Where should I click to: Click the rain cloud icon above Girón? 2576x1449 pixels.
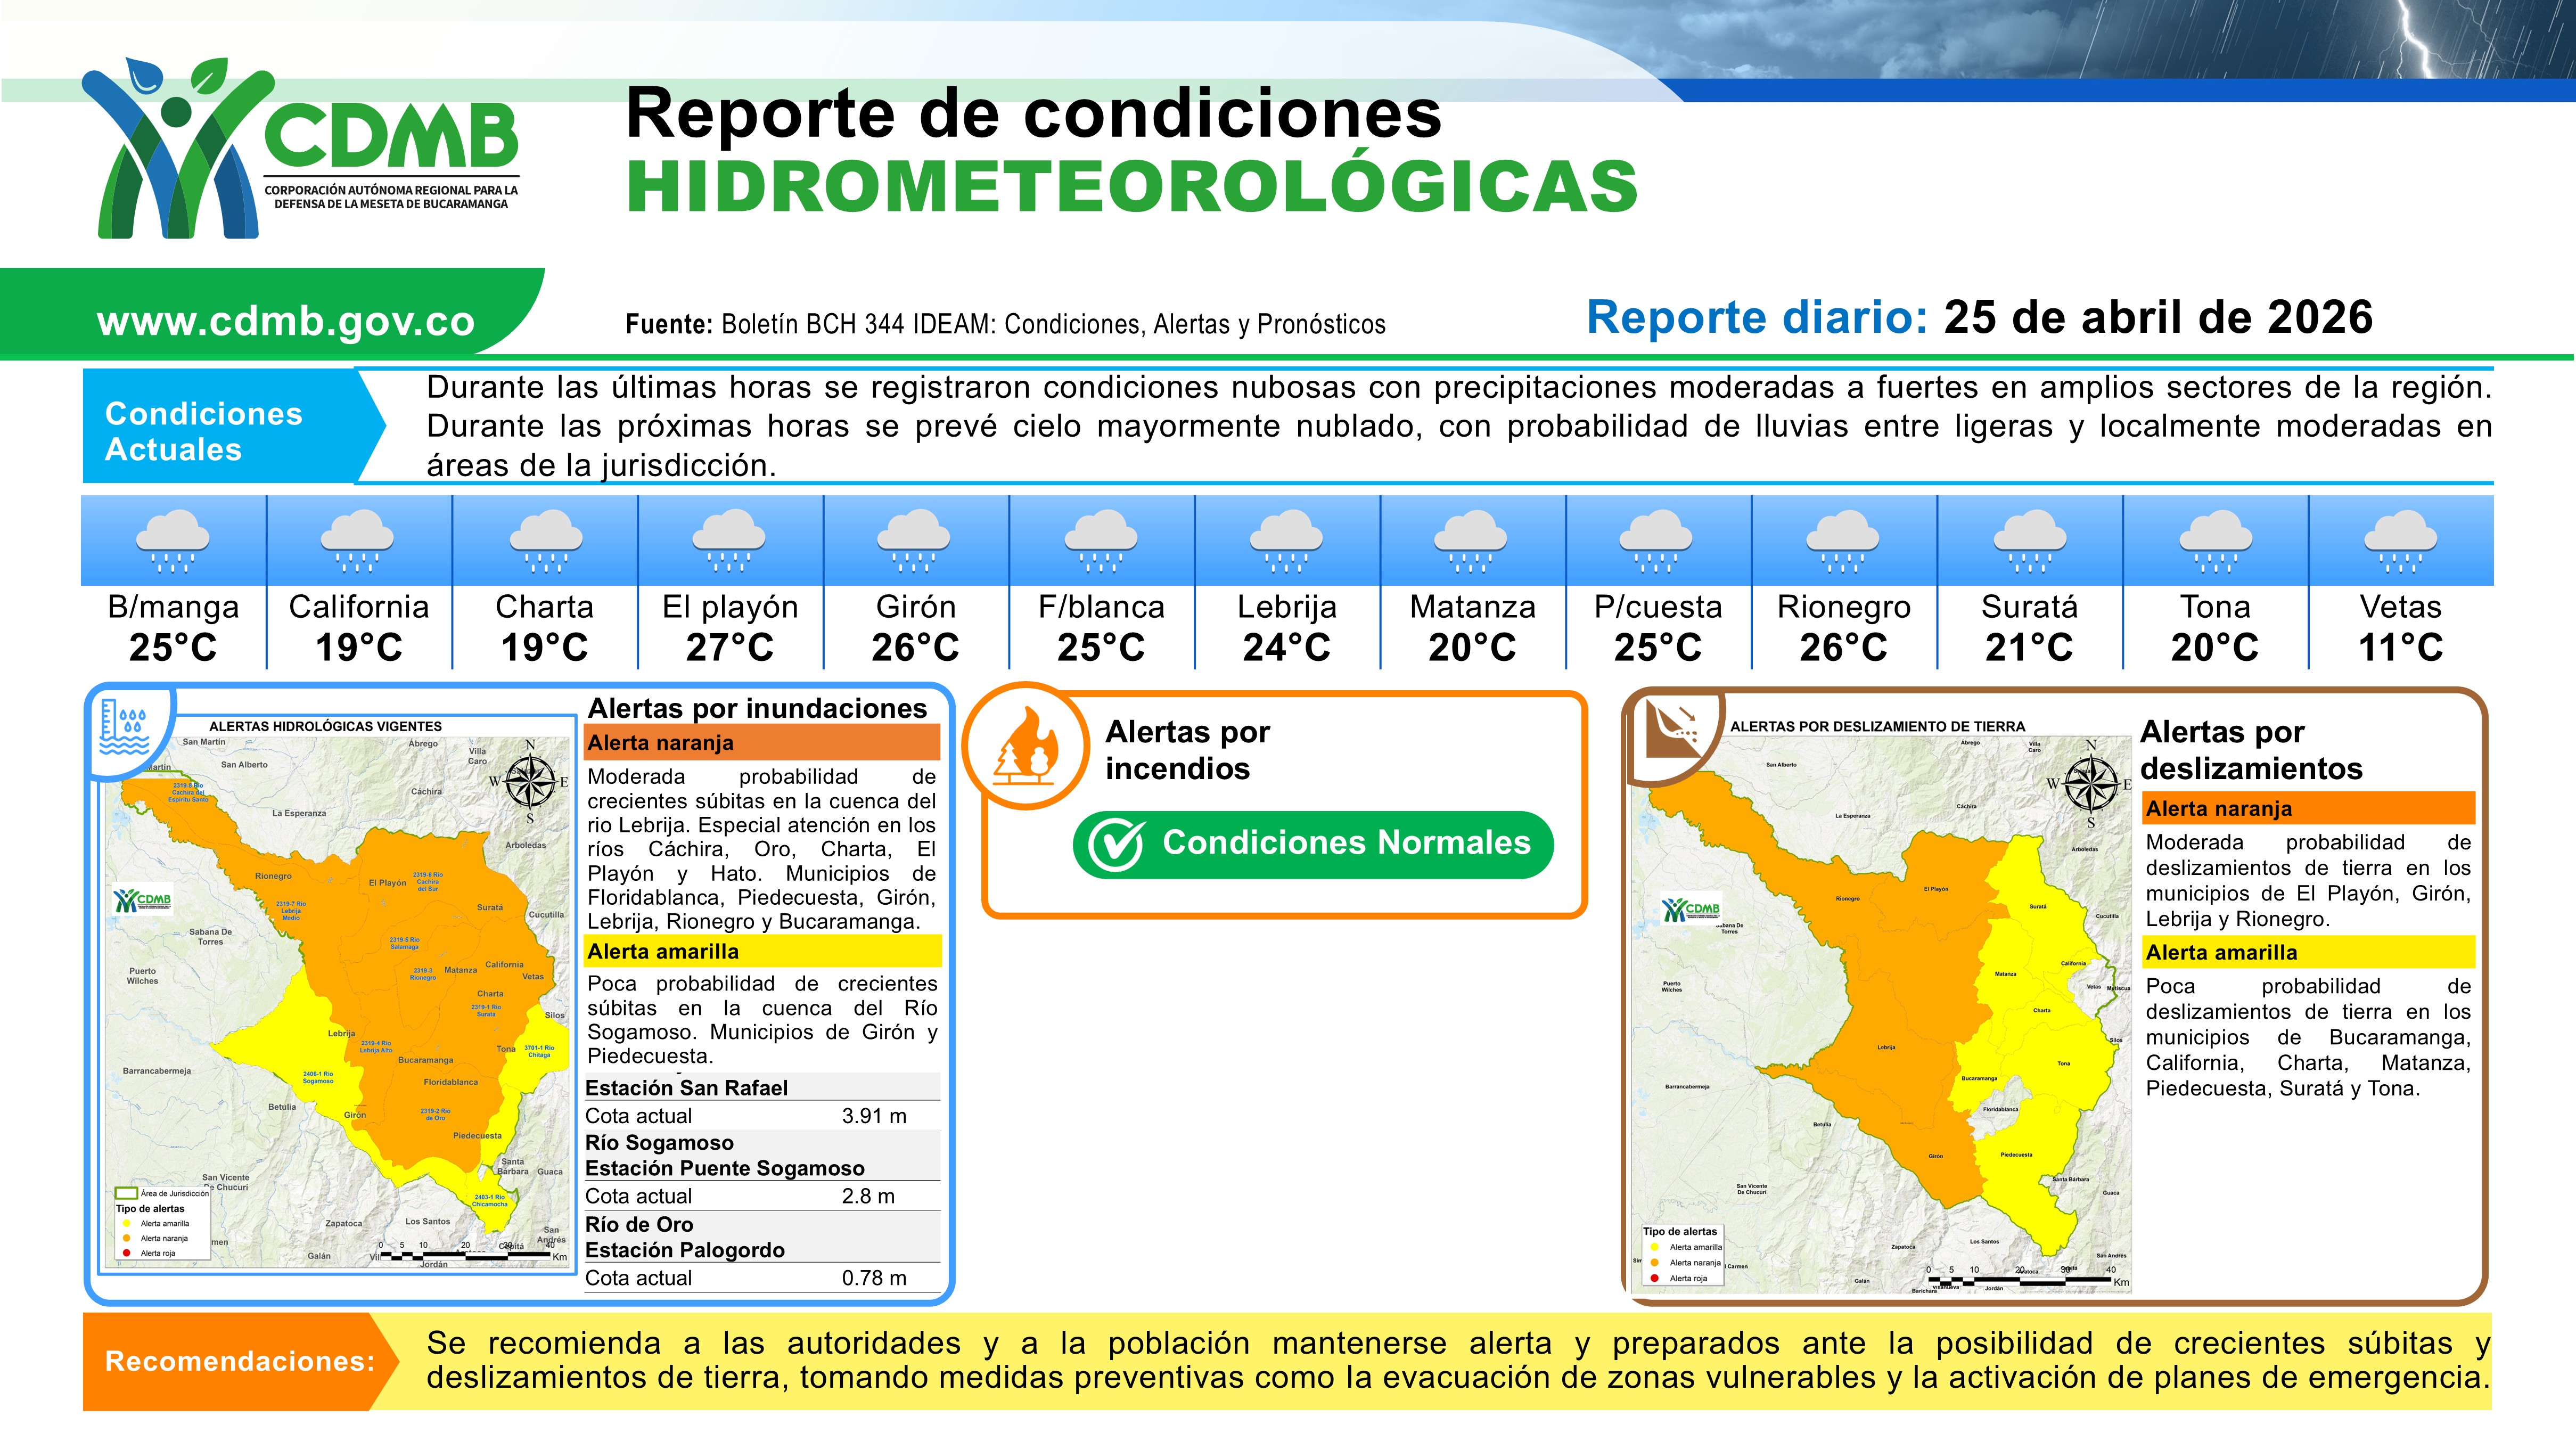coord(915,541)
